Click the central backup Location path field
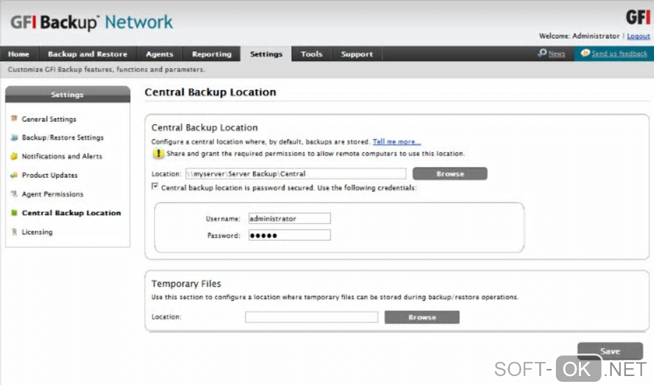This screenshot has height=385, width=654. click(296, 174)
